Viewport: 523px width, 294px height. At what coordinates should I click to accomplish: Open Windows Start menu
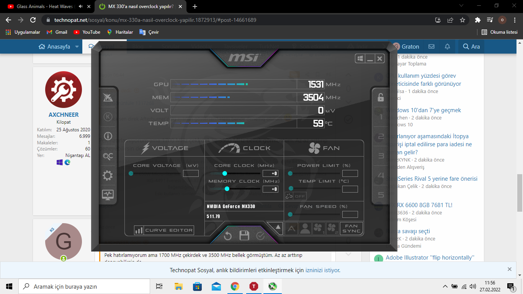pos(9,286)
